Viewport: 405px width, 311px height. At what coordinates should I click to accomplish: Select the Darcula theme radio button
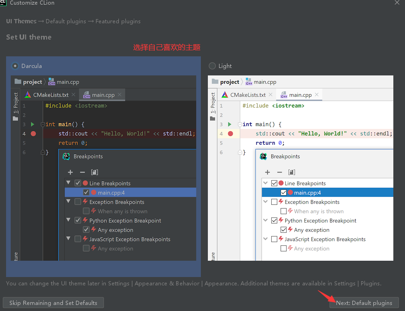[x=15, y=66]
